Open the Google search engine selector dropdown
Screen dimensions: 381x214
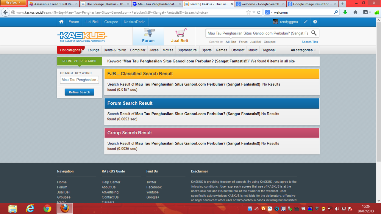[269, 12]
